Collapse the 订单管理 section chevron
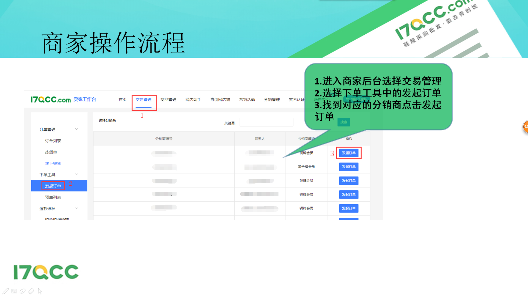Screen dimensions: 528x297 76,129
